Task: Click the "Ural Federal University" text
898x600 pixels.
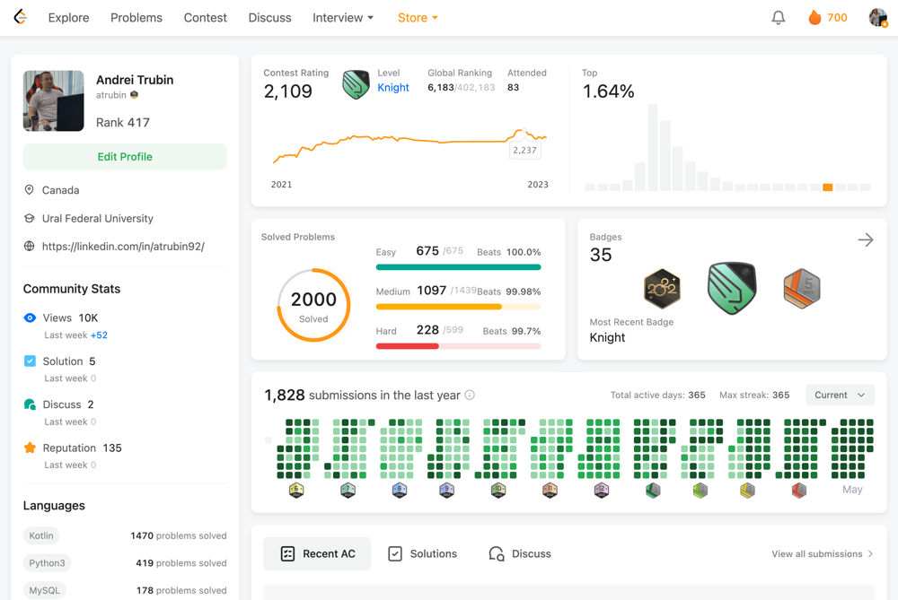Action: point(97,219)
